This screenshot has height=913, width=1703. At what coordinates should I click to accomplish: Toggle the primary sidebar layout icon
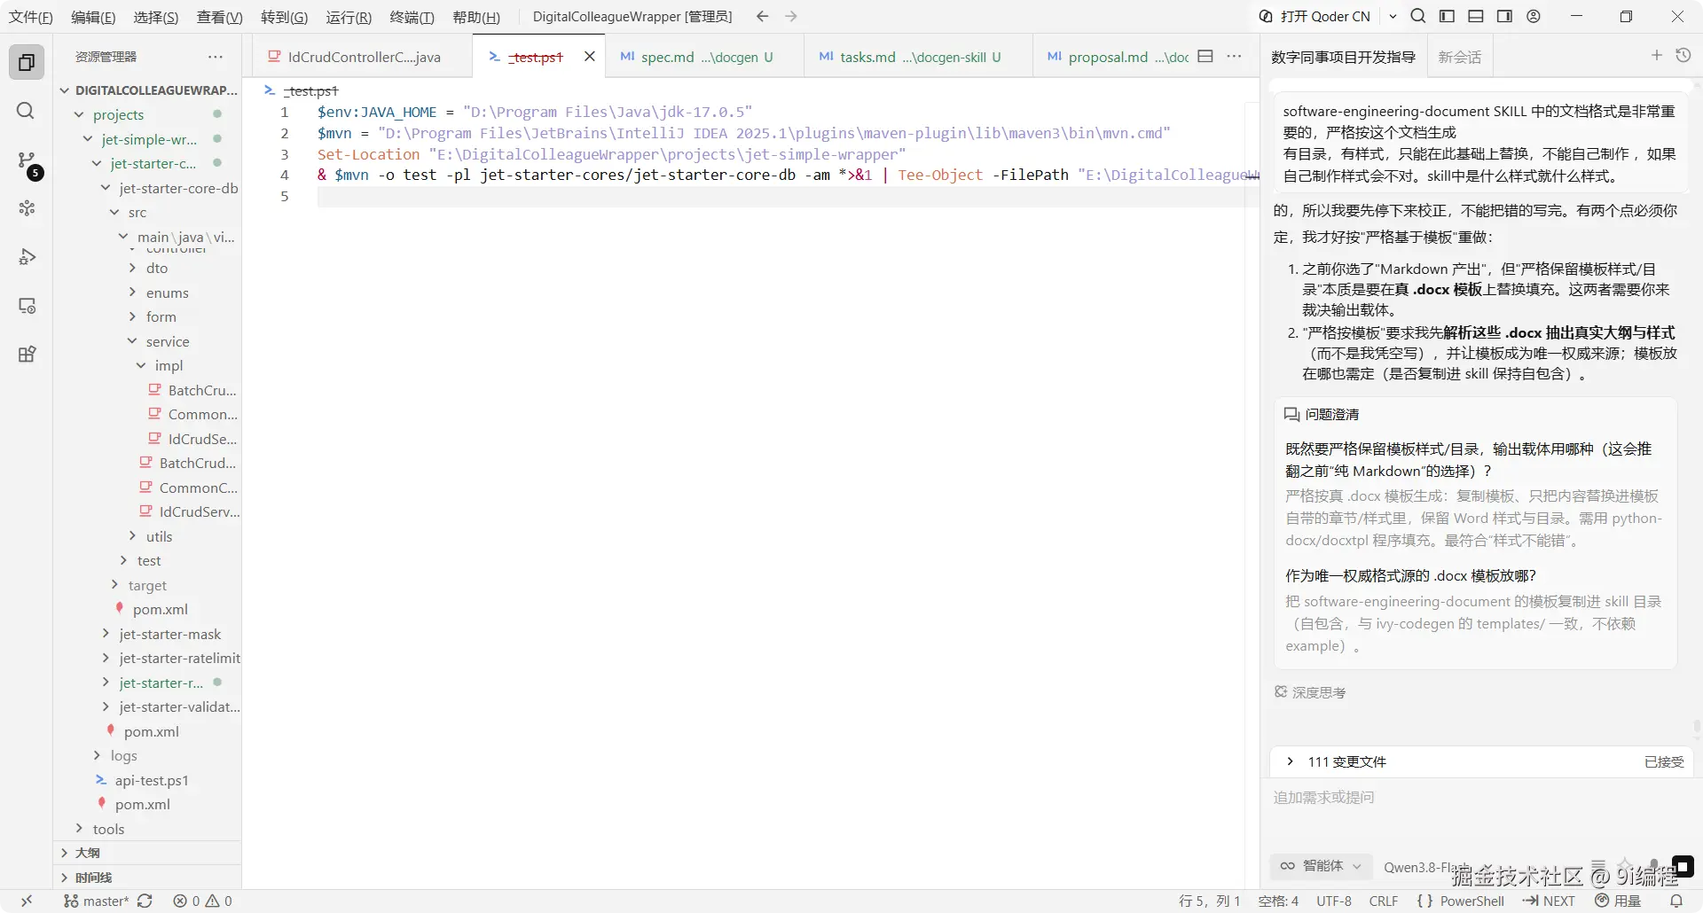[x=1447, y=16]
